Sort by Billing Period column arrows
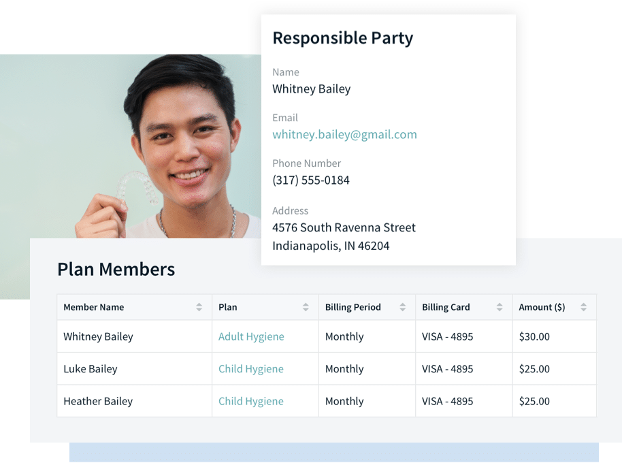The image size is (622, 463). (x=403, y=307)
